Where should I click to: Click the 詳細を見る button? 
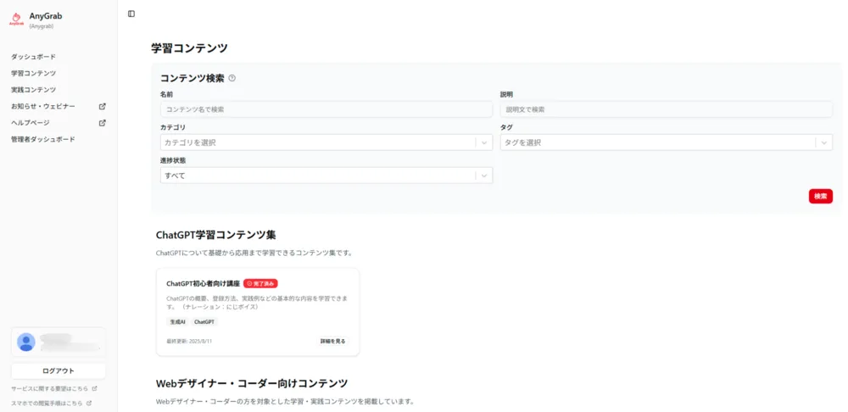[332, 341]
